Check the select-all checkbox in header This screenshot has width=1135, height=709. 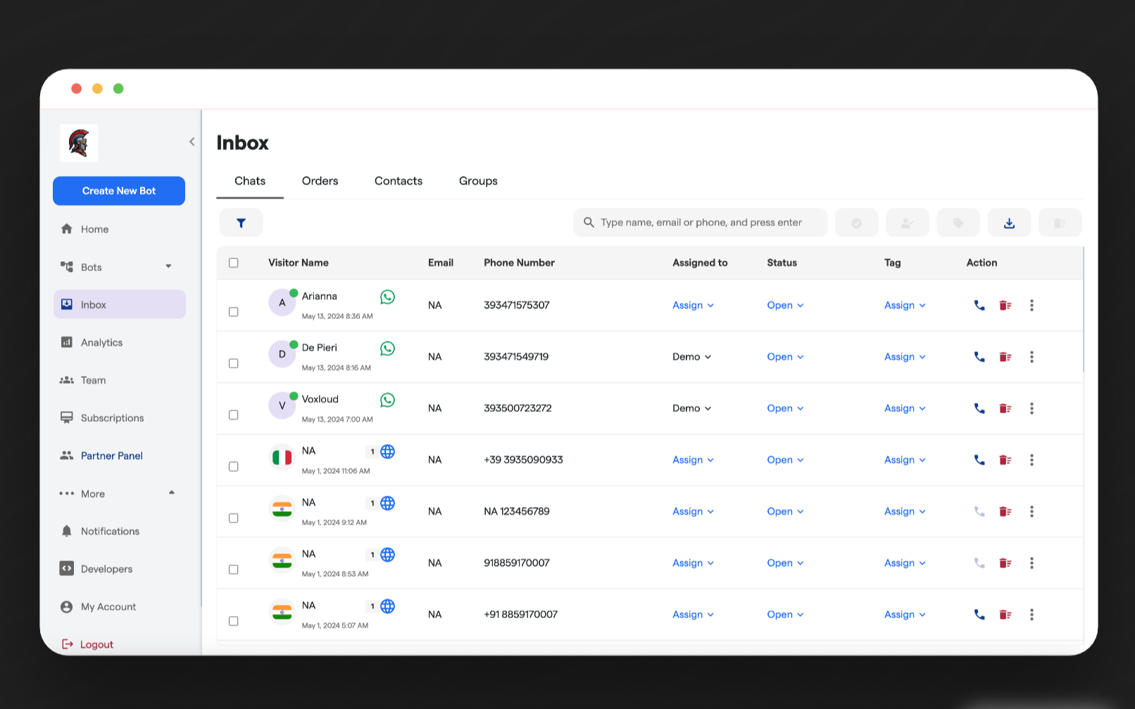[x=234, y=263]
